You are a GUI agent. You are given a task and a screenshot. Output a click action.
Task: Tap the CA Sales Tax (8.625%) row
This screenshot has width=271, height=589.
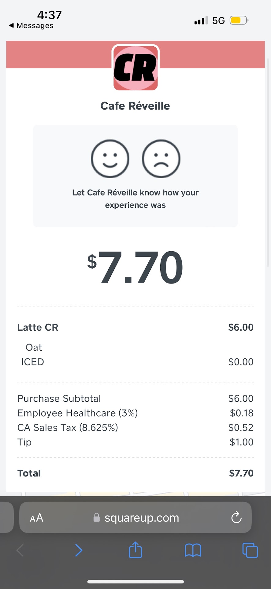tap(68, 427)
